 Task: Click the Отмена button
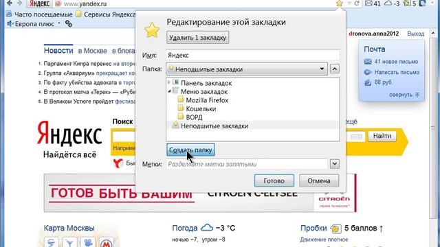tap(319, 180)
